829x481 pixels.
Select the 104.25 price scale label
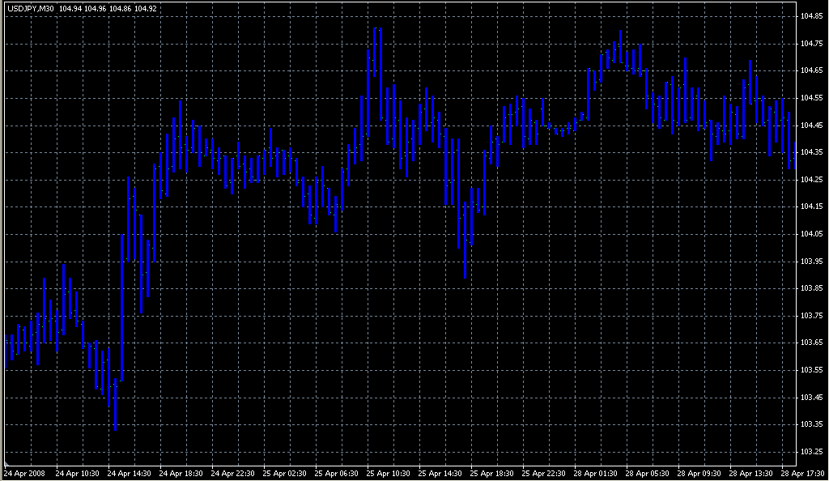coord(811,180)
